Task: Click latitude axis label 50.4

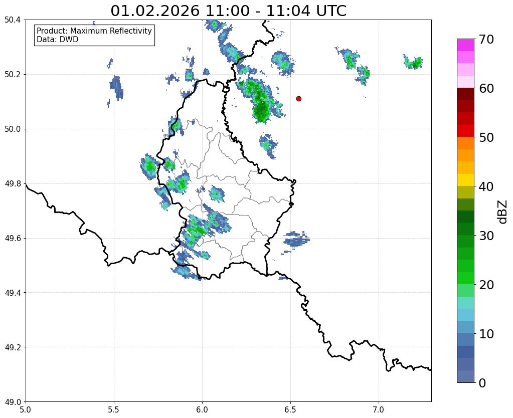Action: [x=13, y=20]
